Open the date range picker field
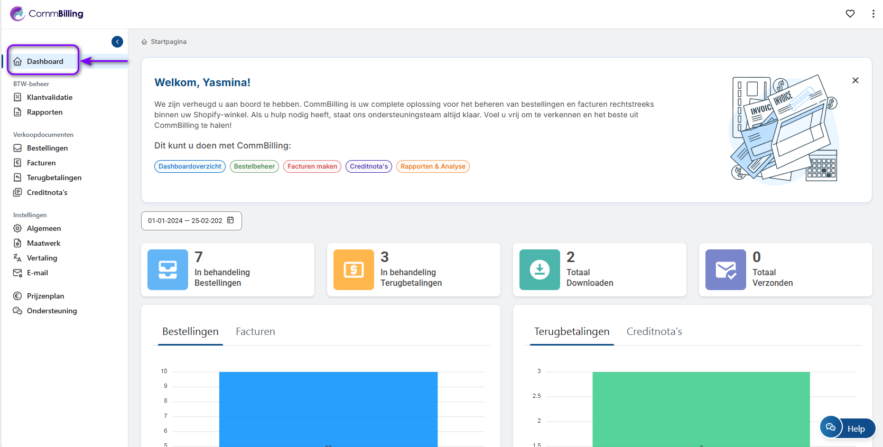 tap(185, 221)
